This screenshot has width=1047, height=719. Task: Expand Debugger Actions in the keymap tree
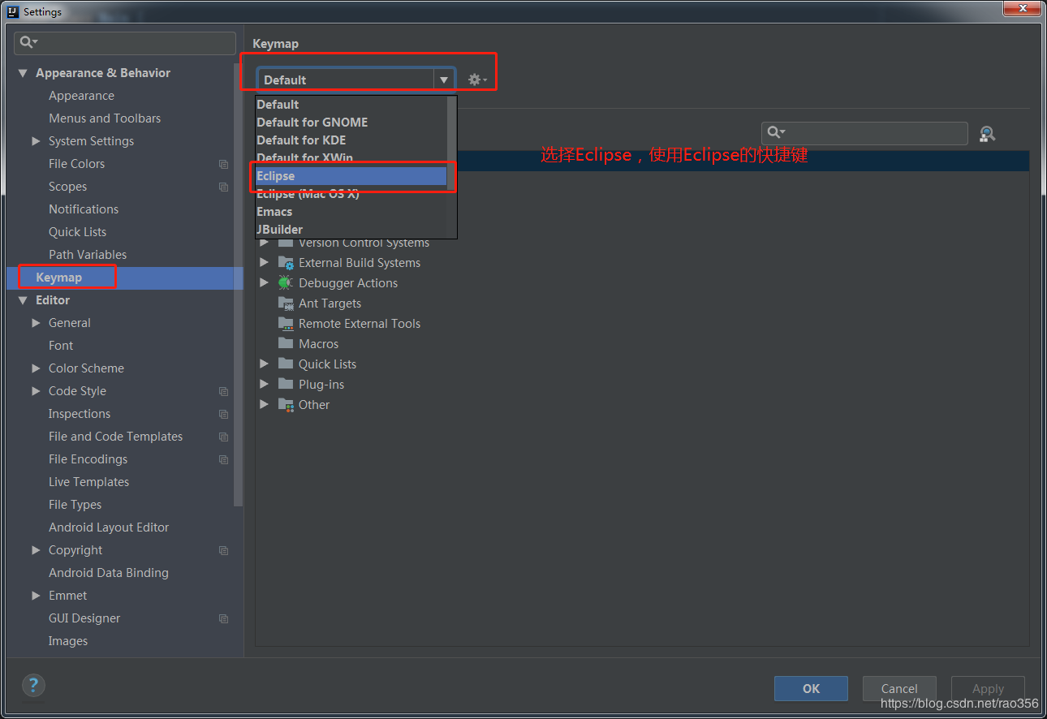[x=264, y=282]
